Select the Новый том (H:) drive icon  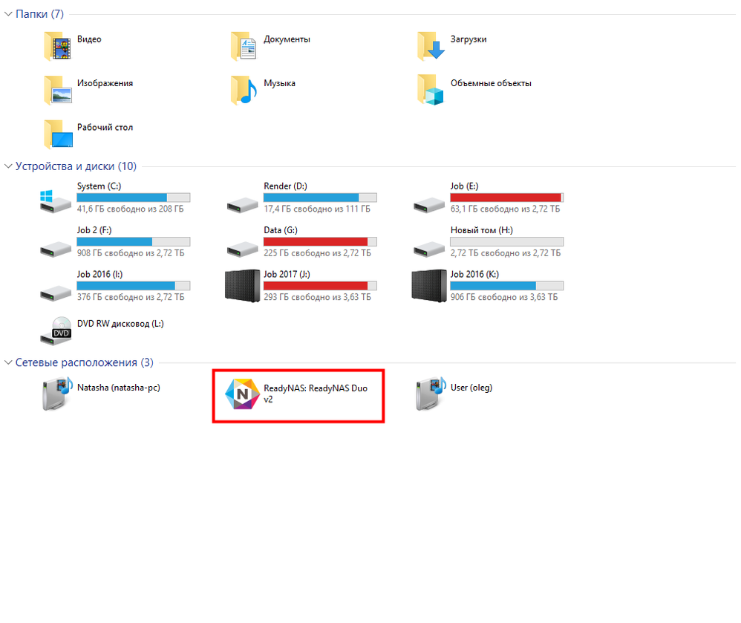click(x=429, y=249)
